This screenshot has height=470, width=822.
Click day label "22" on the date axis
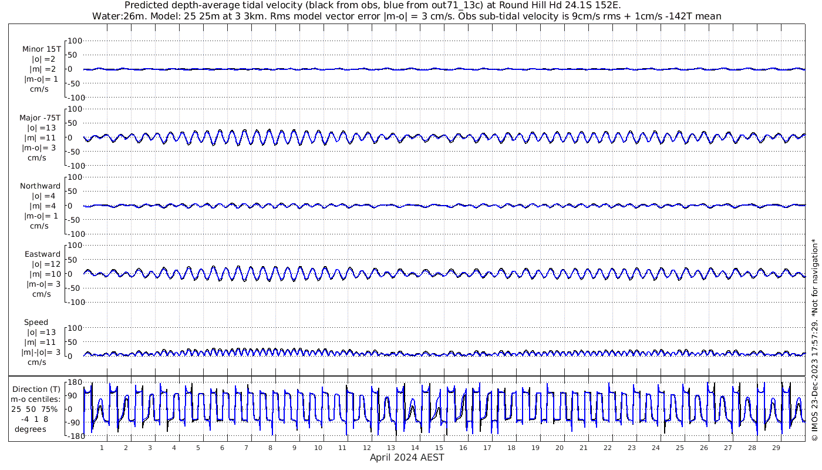[607, 448]
